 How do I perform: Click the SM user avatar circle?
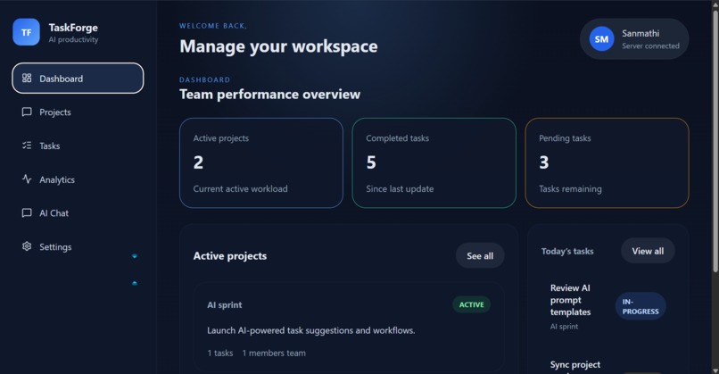(601, 39)
